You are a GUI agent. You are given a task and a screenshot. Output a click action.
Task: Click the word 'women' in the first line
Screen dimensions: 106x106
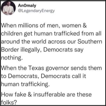[x=72, y=26]
